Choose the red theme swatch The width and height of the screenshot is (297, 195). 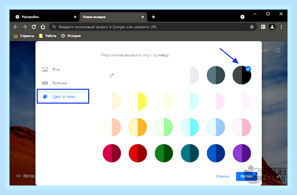(138, 153)
